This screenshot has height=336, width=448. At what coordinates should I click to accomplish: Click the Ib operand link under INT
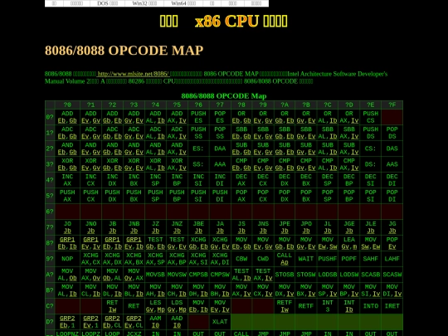pyautogui.click(x=348, y=309)
